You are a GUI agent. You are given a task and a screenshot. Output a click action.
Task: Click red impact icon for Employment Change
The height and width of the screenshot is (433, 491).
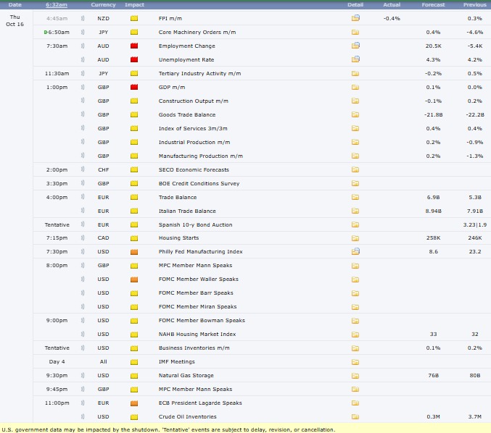[134, 46]
